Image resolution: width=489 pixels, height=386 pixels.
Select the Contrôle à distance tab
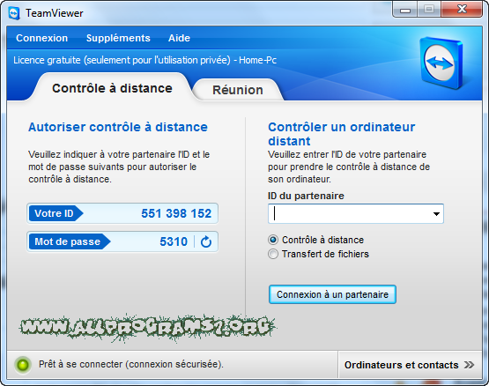point(112,88)
